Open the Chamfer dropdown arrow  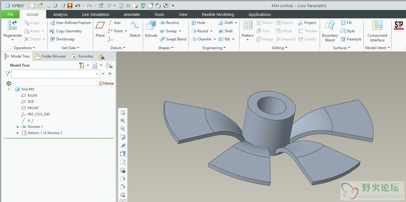click(215, 39)
